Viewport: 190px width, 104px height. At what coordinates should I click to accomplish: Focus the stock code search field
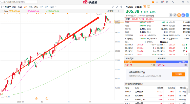click(19, 2)
